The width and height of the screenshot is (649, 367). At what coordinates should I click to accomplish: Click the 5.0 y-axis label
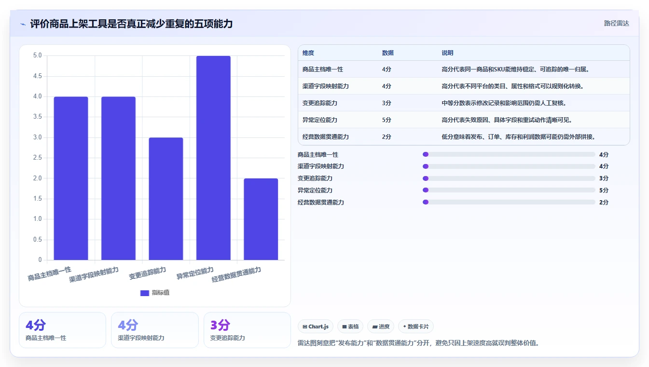tap(38, 55)
